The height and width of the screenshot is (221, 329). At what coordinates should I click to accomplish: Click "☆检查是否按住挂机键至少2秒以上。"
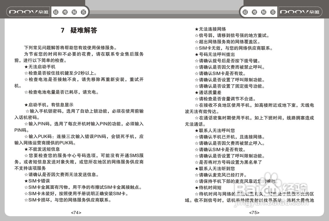[60, 73]
